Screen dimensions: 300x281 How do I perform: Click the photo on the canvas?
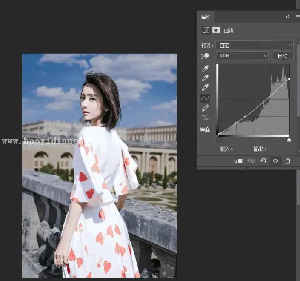(x=100, y=166)
